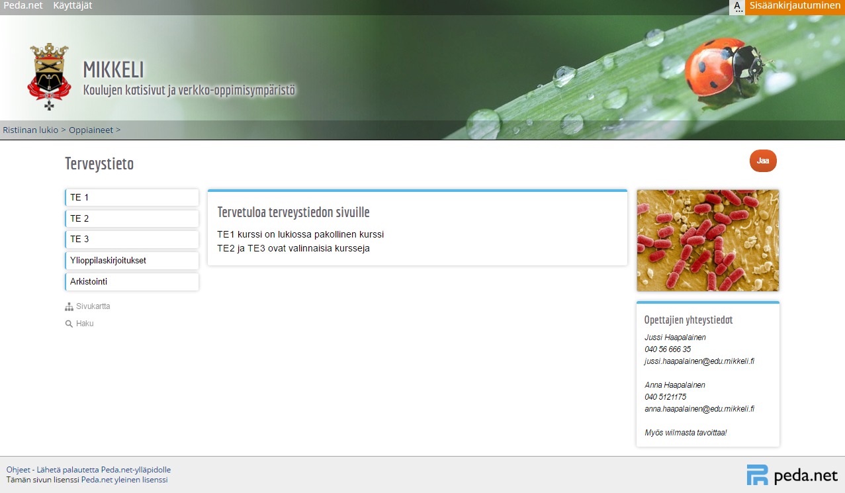The height and width of the screenshot is (493, 845).
Task: Go to Oppiaineet breadcrumb link
Action: pyautogui.click(x=91, y=130)
